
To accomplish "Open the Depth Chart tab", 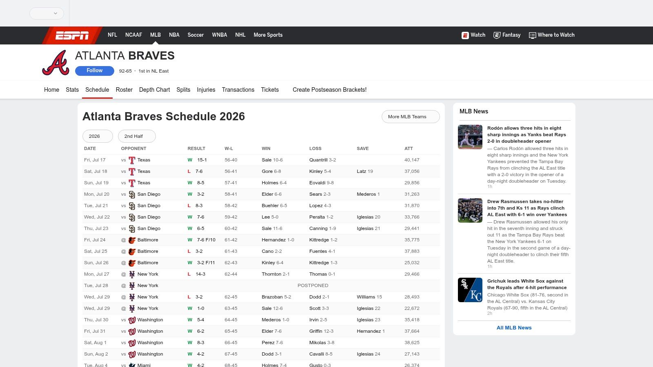I will [x=154, y=90].
